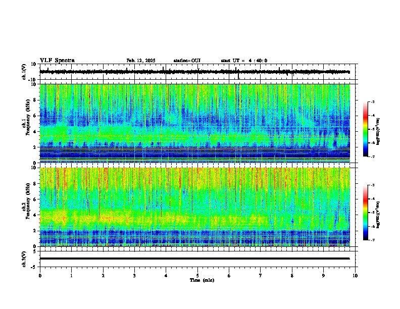Viewport: 400px width, 309px height.
Task: Click the 'ch.1(V)' axis label
Action: 24,72
